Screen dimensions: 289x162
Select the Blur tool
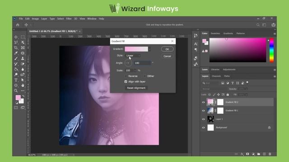(x=23, y=69)
